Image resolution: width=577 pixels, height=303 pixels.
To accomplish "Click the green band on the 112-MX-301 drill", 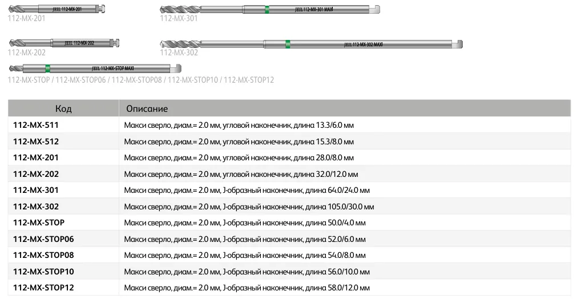I will point(267,10).
